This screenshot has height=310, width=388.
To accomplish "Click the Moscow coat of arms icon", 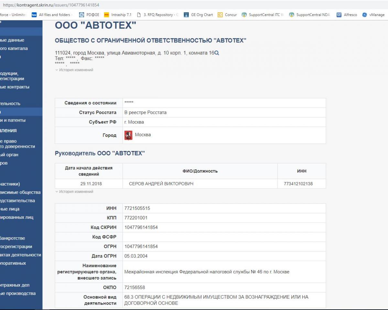I will click(x=128, y=135).
